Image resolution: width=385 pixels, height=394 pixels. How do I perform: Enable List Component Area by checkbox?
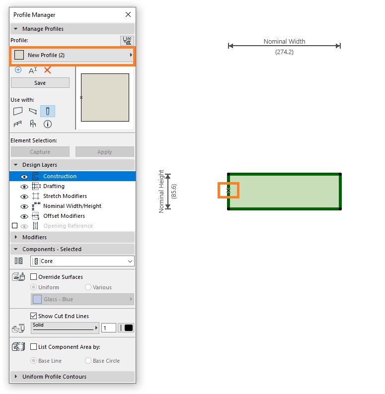point(33,347)
